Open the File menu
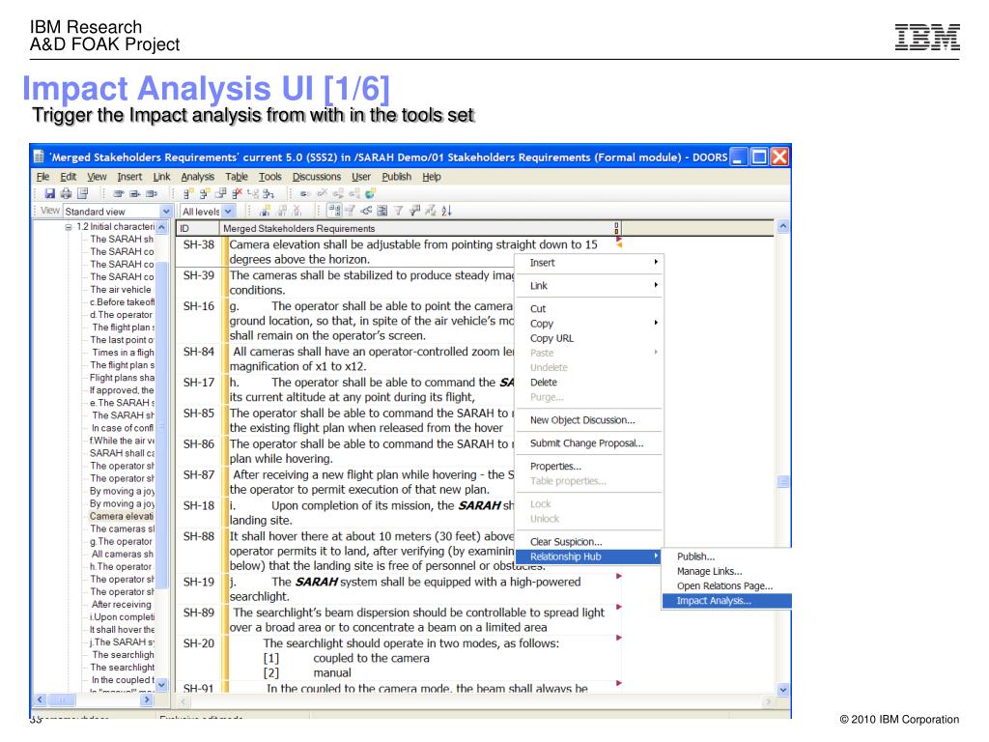 pyautogui.click(x=42, y=177)
